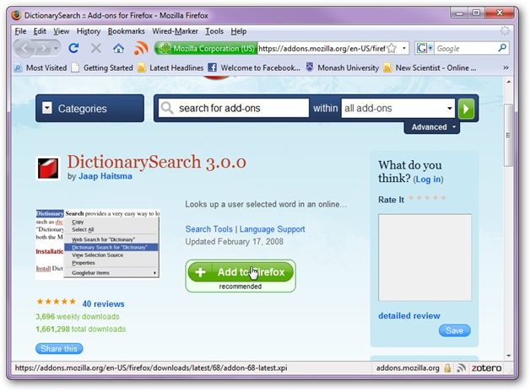The height and width of the screenshot is (391, 530).
Task: Open the Bookmarks menu
Action: tap(126, 31)
